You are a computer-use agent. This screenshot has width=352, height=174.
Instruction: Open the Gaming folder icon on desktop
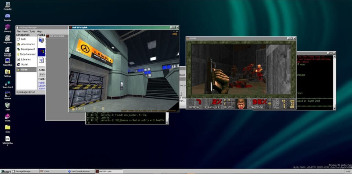pyautogui.click(x=7, y=27)
